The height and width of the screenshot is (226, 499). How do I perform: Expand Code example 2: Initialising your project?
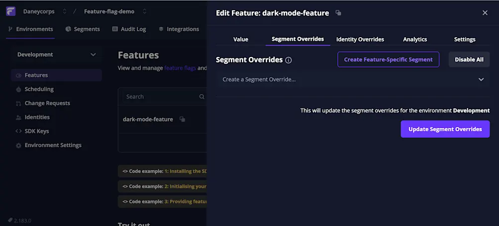[163, 186]
